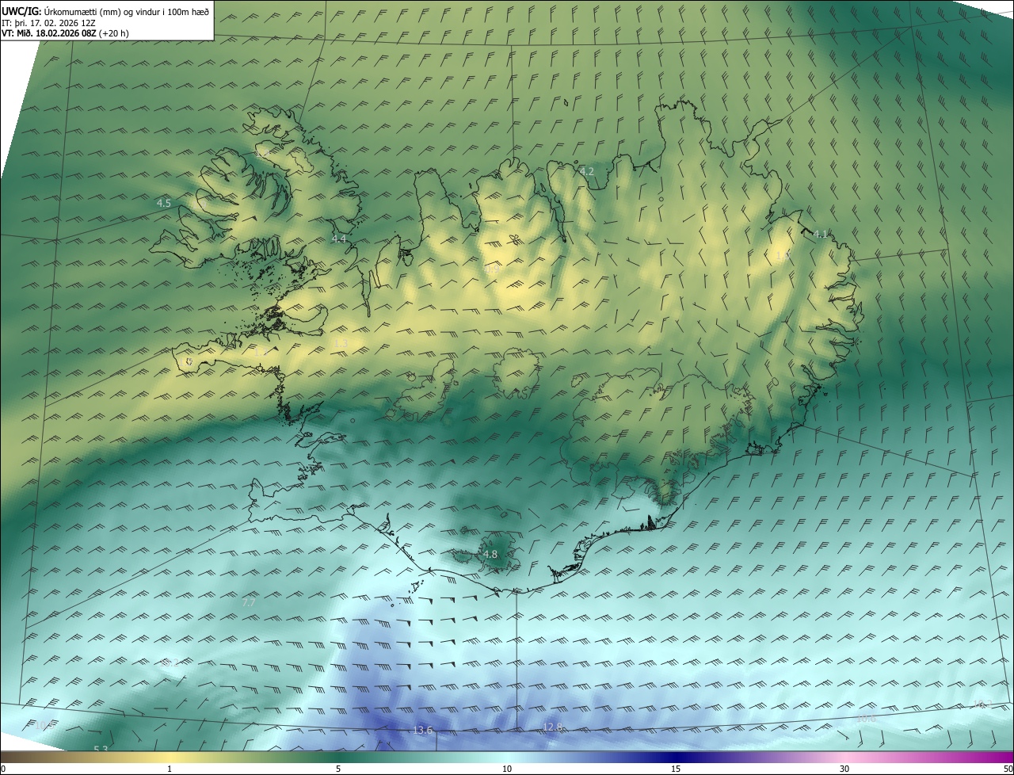
Task: Click the 4.2 value label on the north coast
Action: (x=587, y=171)
